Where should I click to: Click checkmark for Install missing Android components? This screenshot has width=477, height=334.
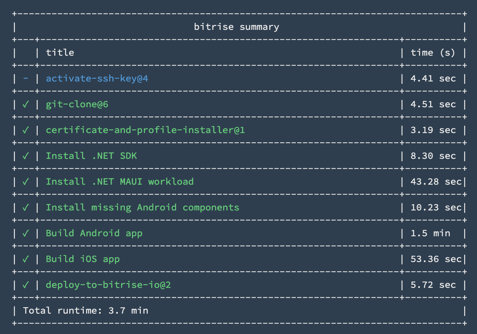(x=25, y=207)
